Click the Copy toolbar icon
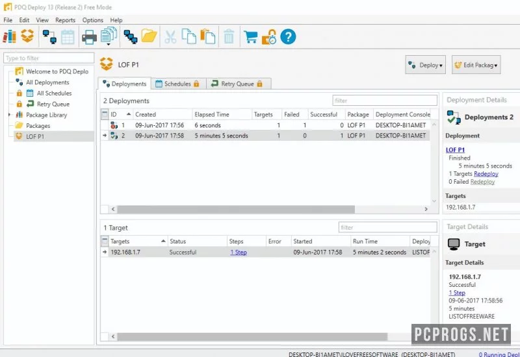 [x=189, y=36]
